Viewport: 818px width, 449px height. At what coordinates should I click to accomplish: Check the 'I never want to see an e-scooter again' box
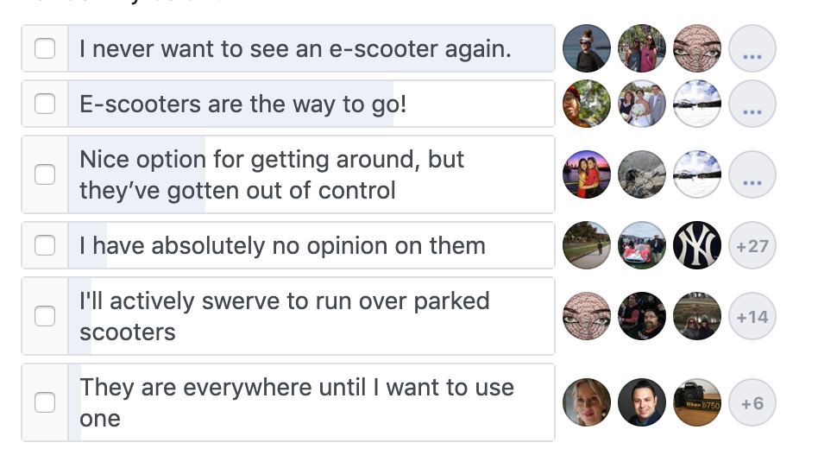[x=45, y=48]
